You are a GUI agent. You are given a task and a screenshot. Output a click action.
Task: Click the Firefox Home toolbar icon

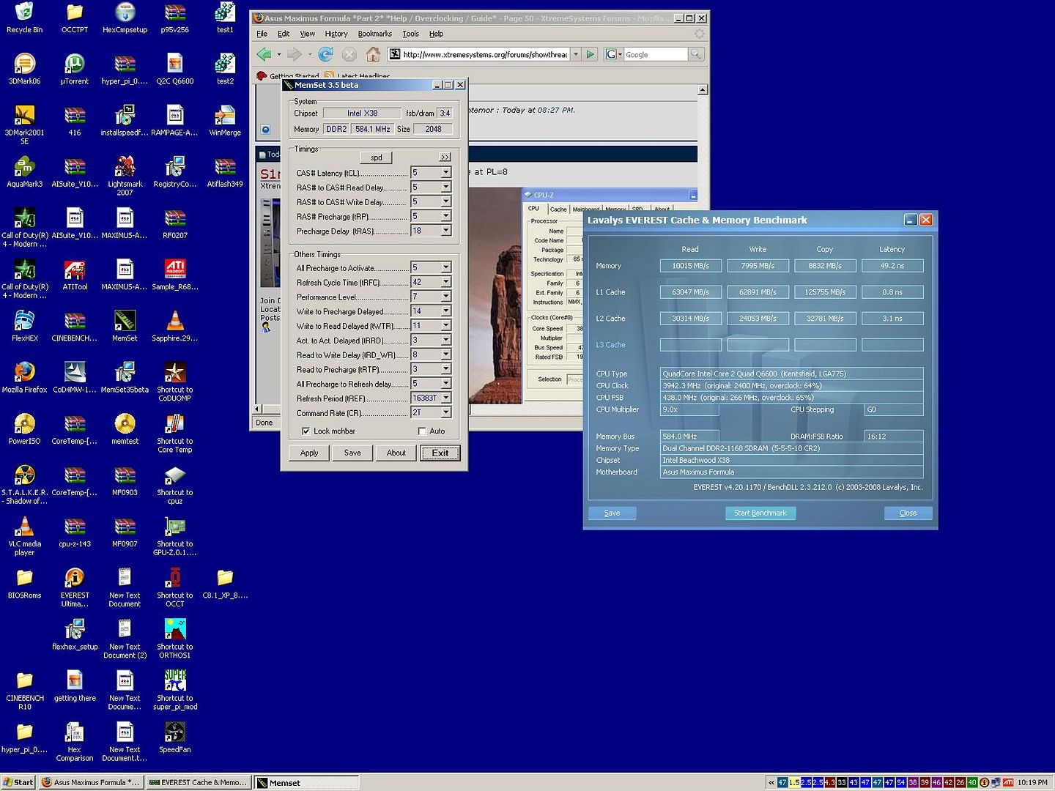click(373, 54)
